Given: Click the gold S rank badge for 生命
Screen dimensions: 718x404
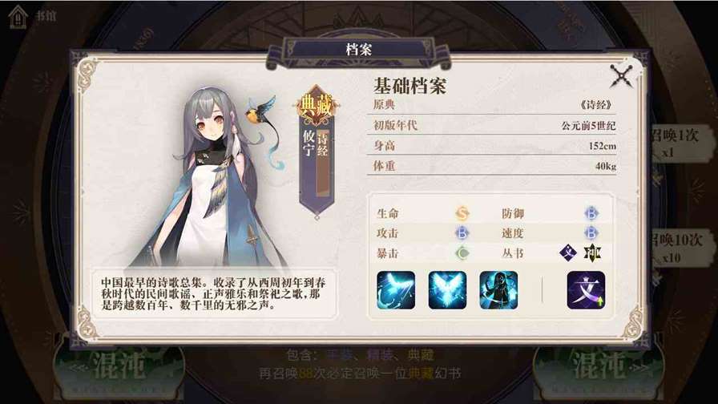Looking at the screenshot, I should (462, 213).
